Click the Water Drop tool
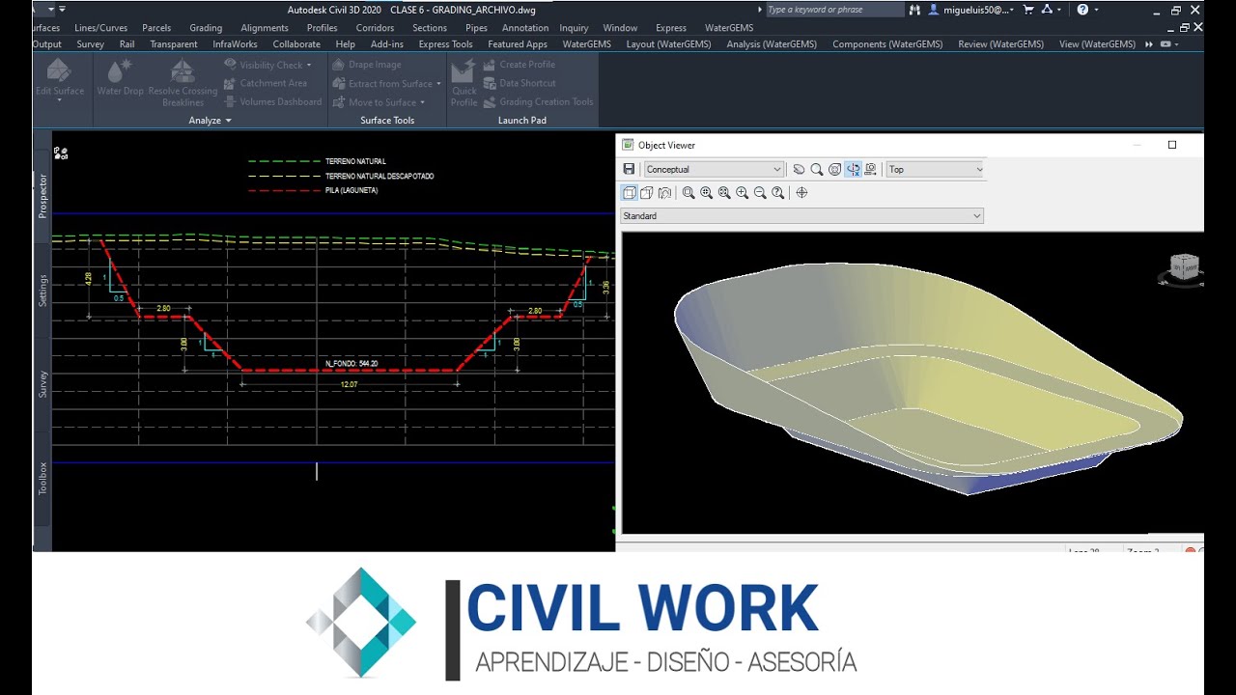Screen dimensions: 1236x695 click(x=120, y=78)
